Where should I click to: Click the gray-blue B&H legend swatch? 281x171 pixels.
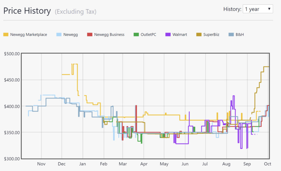tap(231, 35)
